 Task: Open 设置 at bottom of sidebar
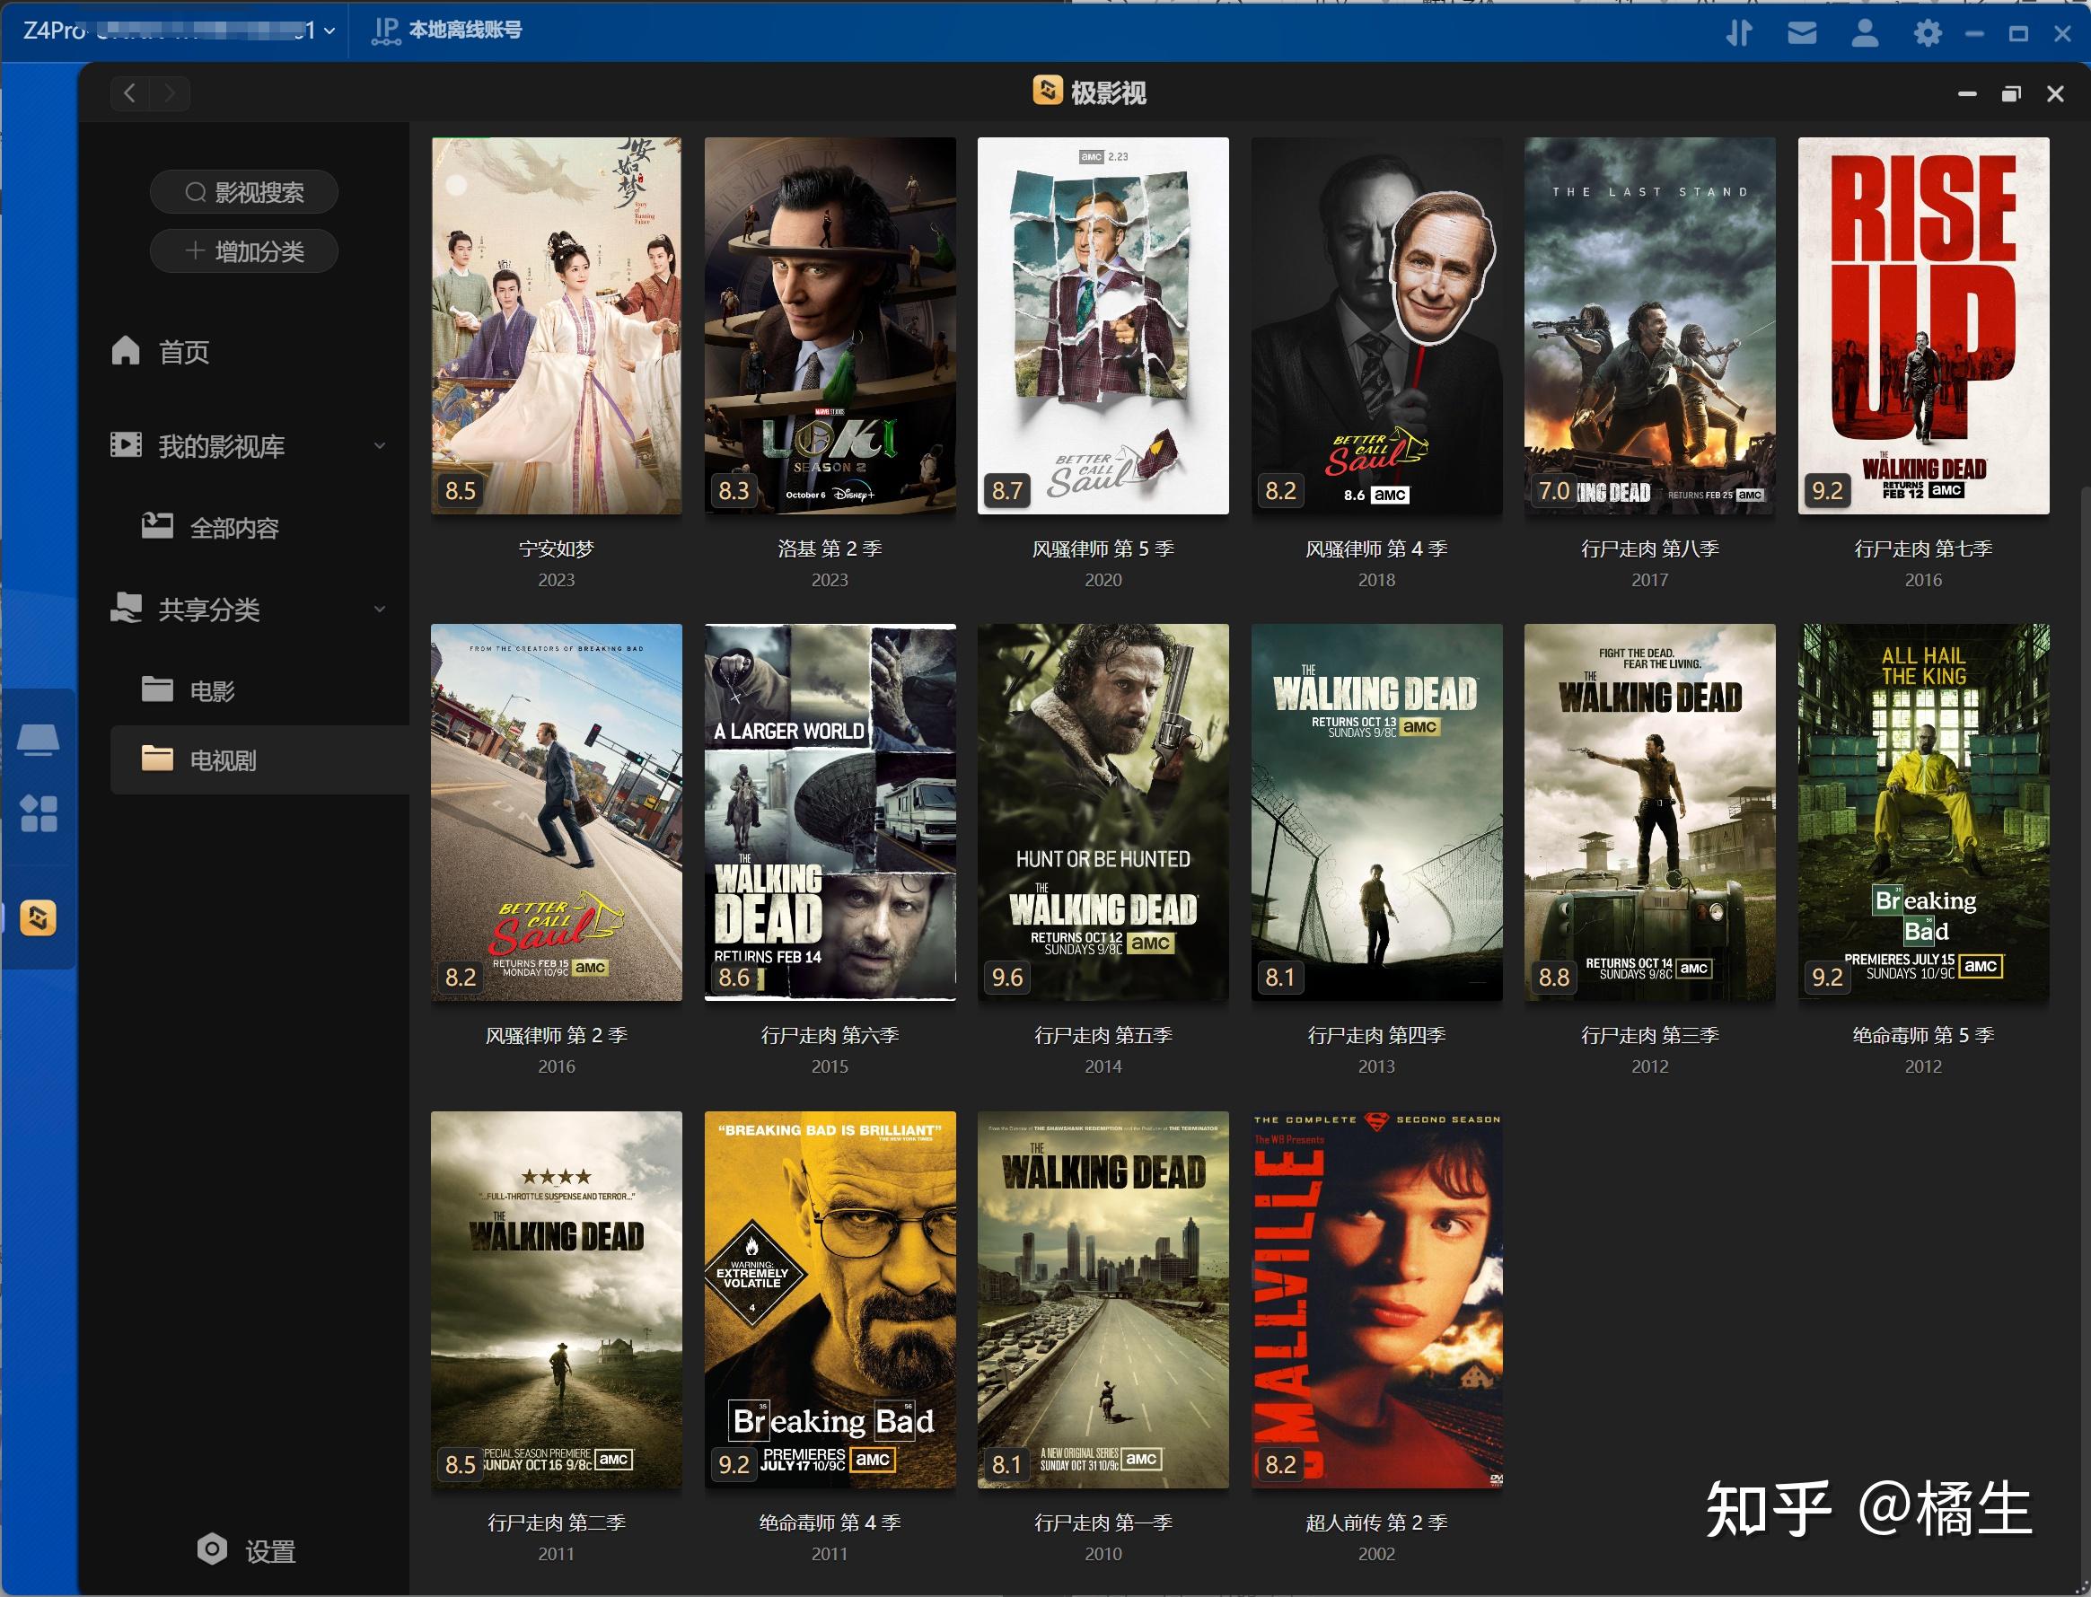tap(247, 1551)
